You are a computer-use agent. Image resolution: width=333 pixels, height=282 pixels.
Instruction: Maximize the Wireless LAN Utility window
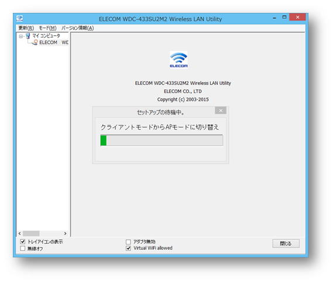(x=284, y=17)
